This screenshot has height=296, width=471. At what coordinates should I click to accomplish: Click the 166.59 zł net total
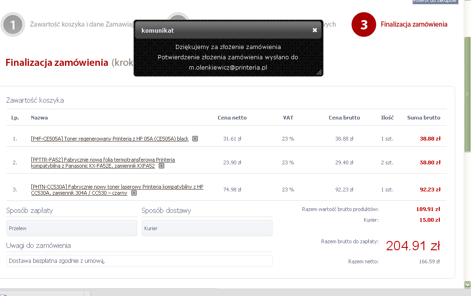(429, 261)
